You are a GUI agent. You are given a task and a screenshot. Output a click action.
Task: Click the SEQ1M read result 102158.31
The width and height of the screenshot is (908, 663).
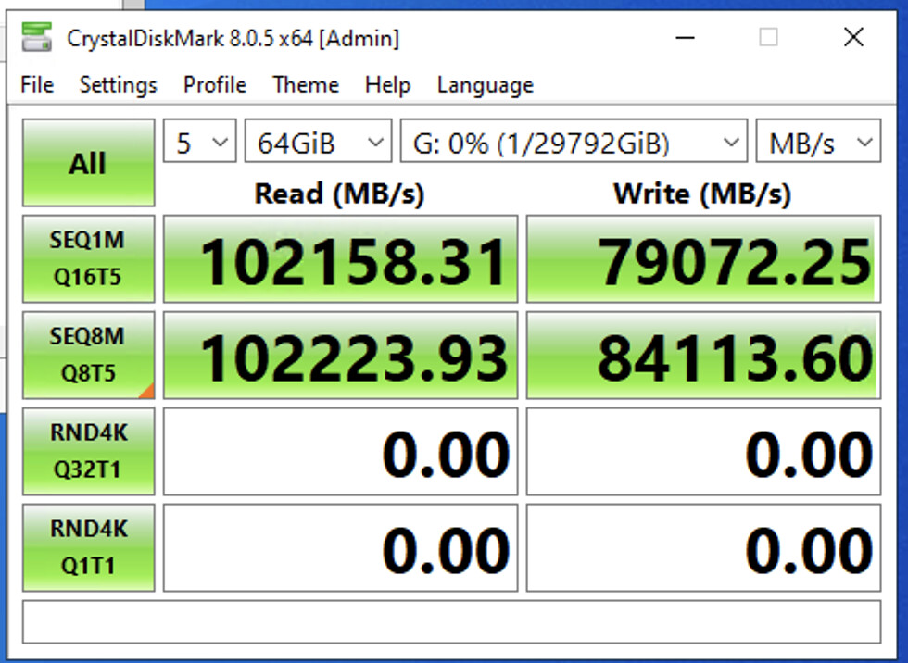pos(340,260)
